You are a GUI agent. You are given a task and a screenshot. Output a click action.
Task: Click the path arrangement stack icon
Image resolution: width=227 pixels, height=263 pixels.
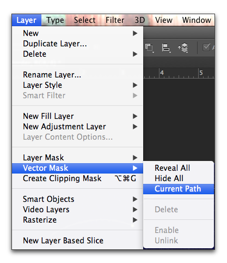click(x=183, y=48)
